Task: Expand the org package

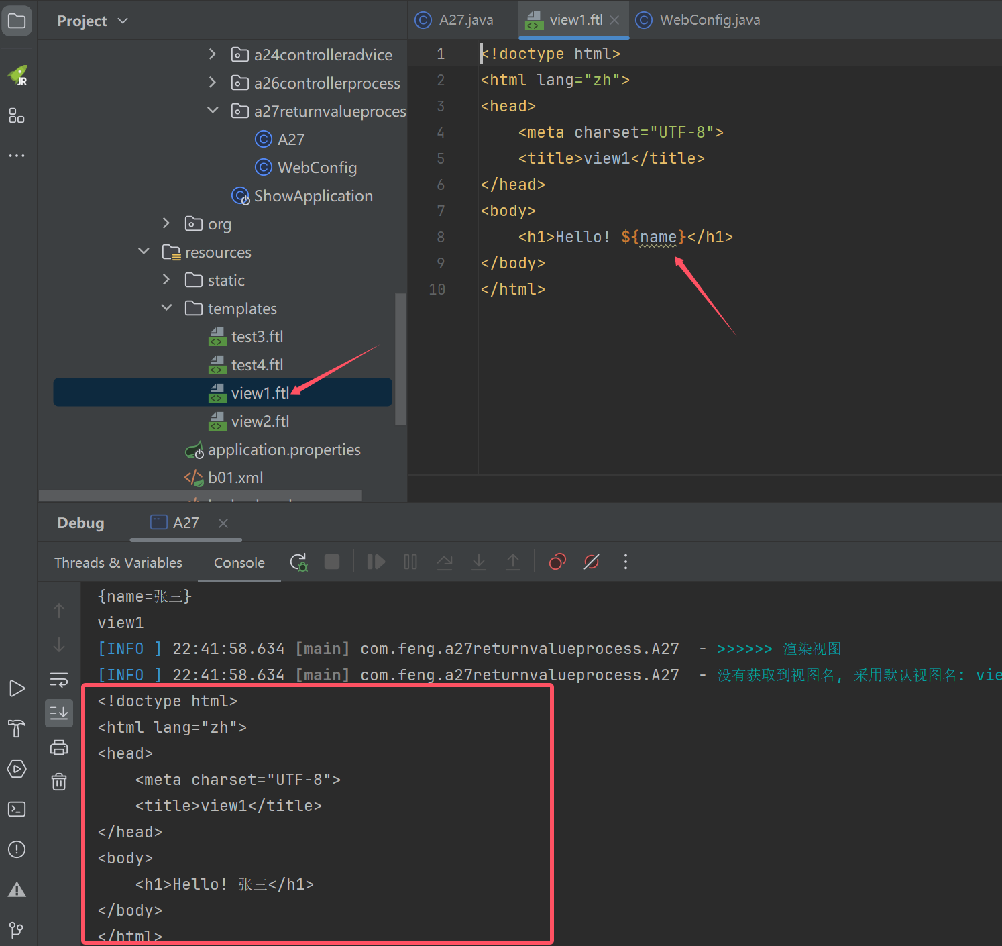Action: (x=166, y=223)
